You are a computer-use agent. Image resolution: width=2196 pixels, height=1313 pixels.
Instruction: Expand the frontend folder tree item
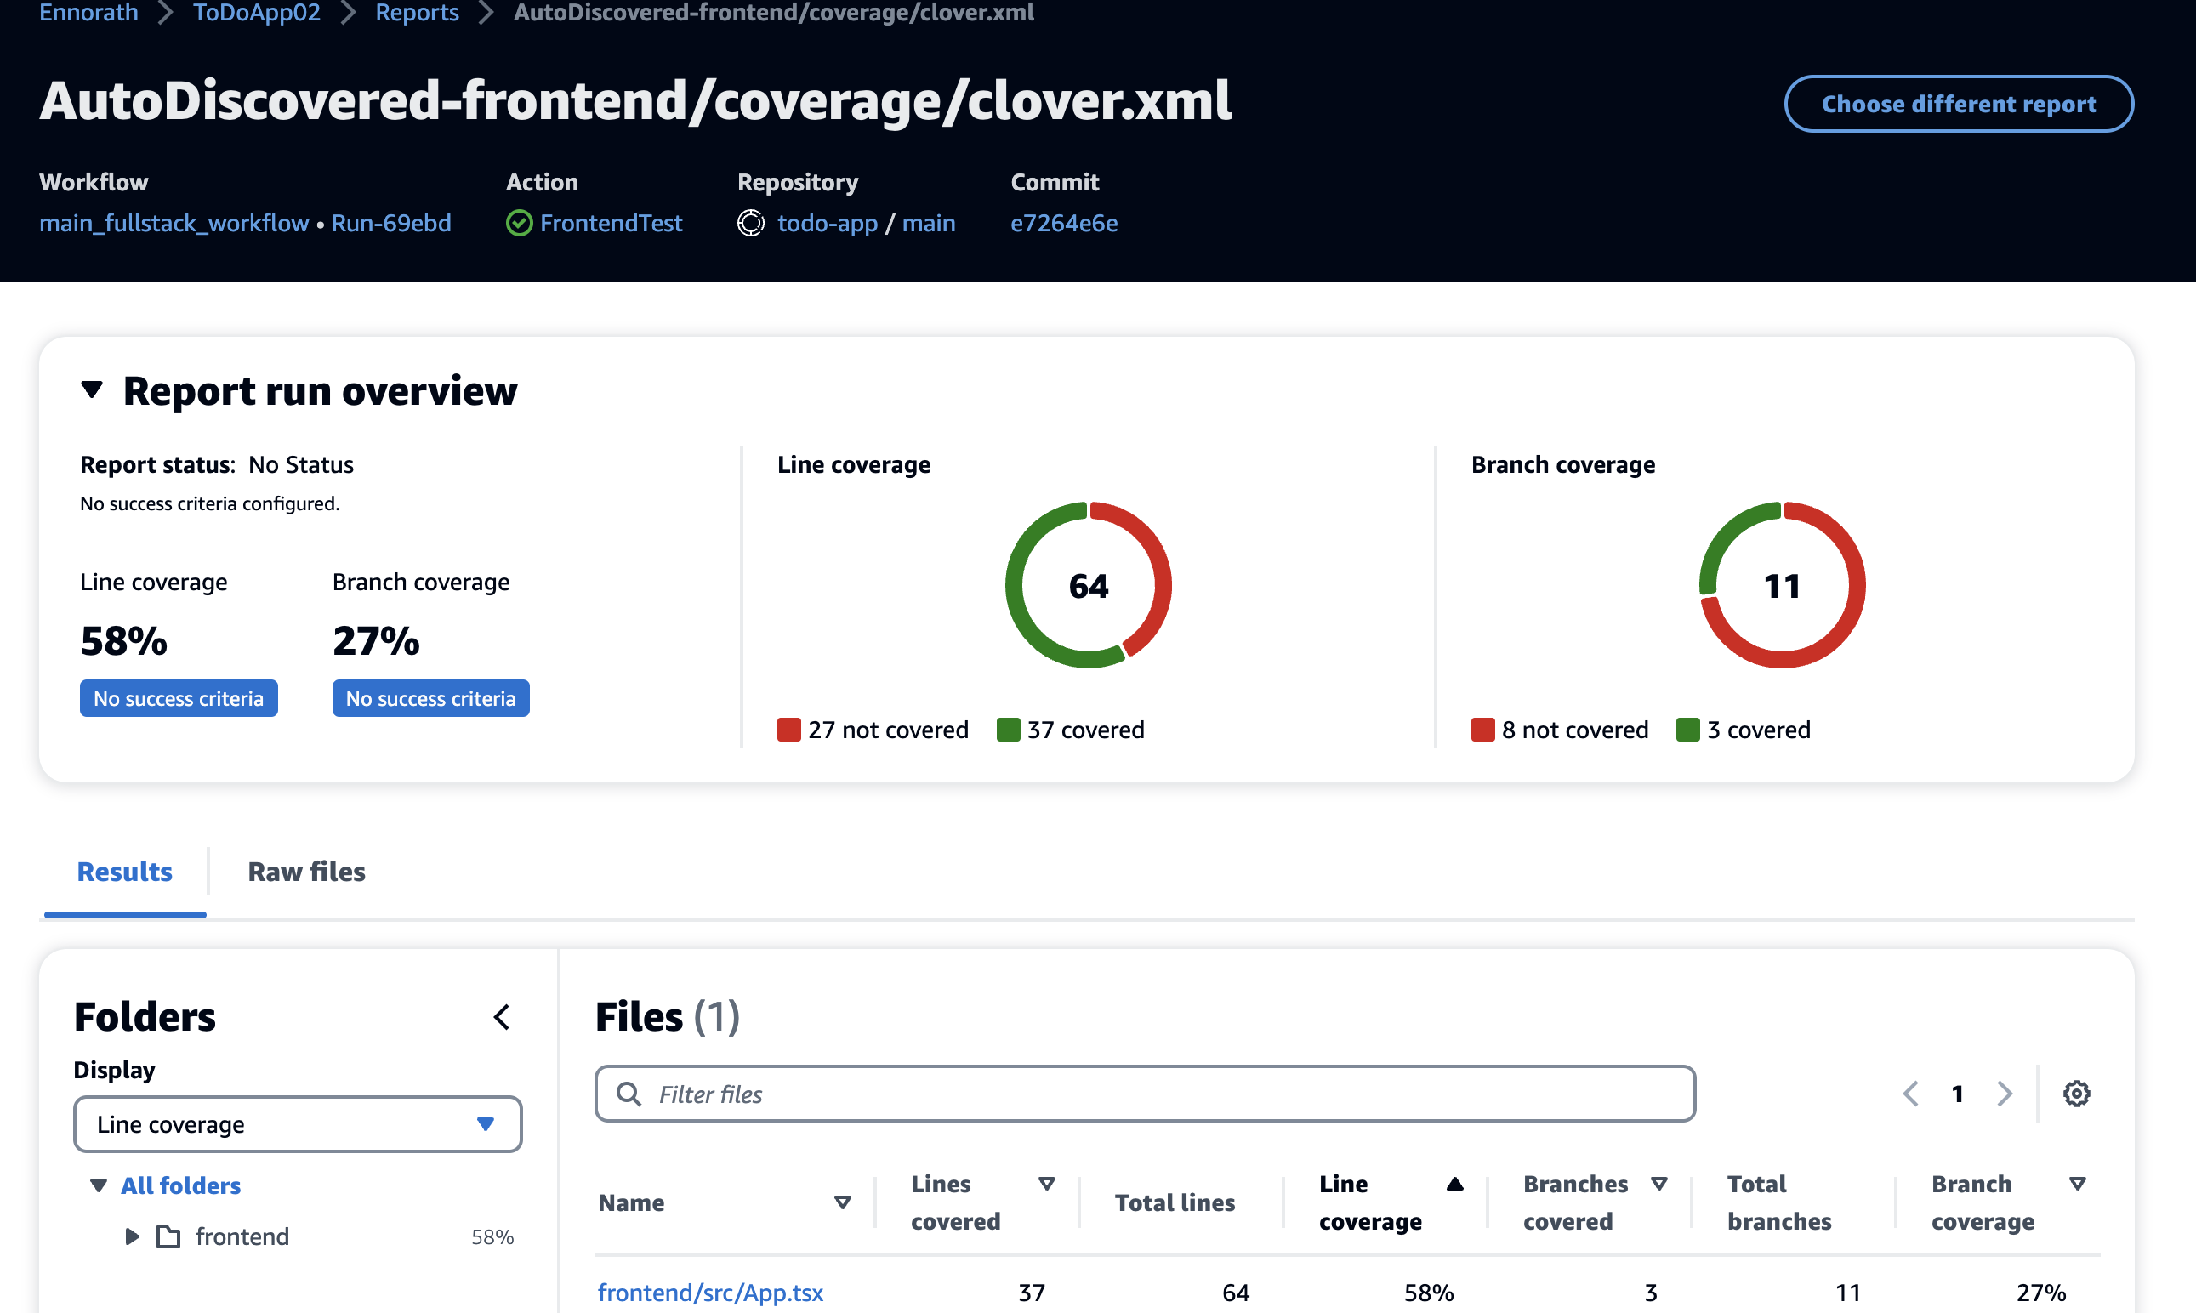tap(132, 1236)
